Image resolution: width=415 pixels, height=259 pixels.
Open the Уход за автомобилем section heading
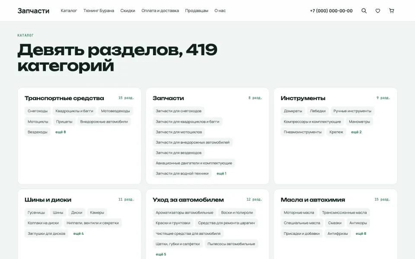coord(188,199)
